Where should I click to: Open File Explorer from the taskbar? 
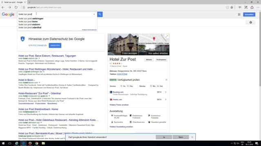[44, 143]
